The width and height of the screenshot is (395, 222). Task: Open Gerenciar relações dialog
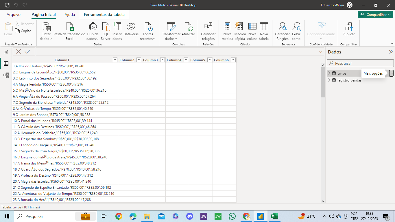tap(208, 31)
